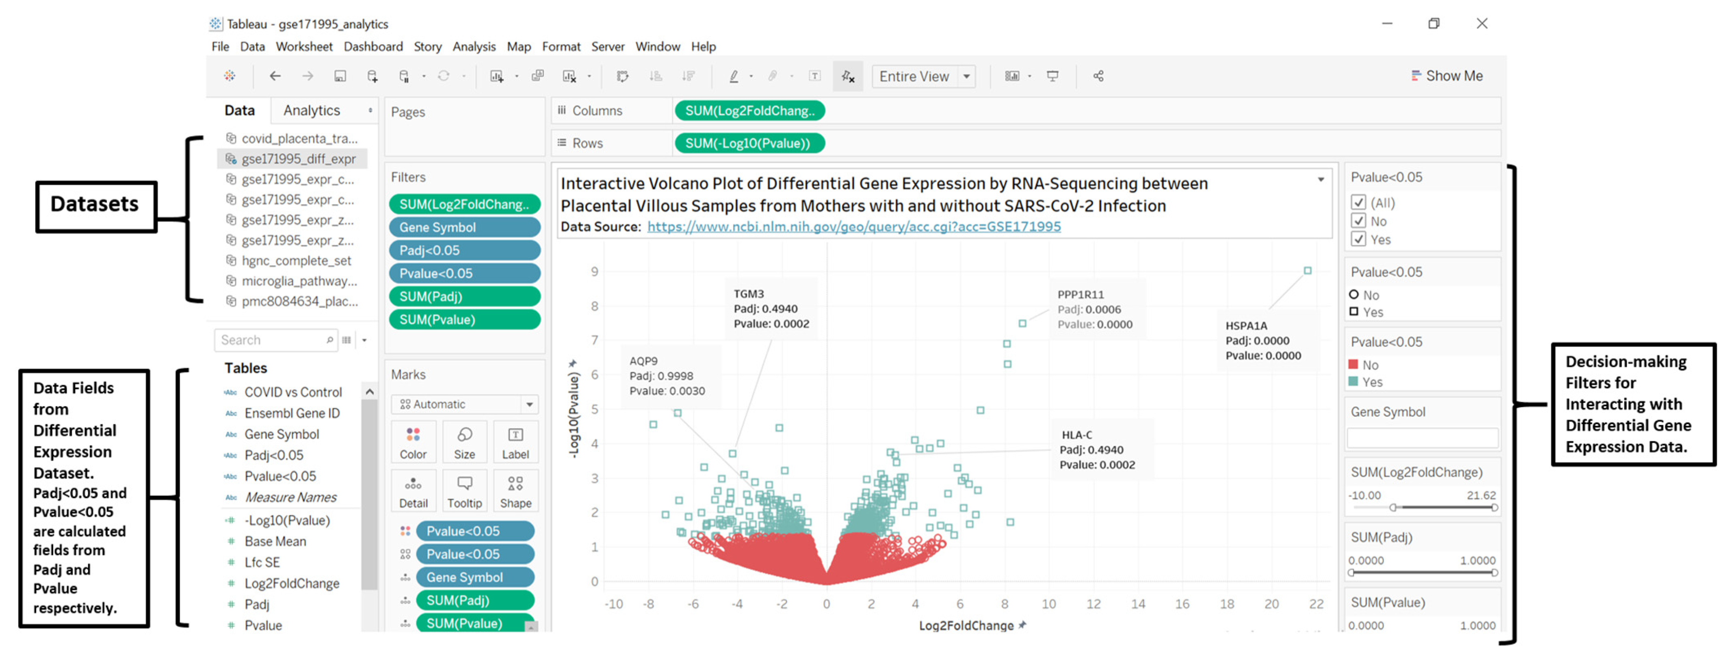Screen dimensions: 1730x663
Task: Expand the Automatic mark type dropdown
Action: [x=529, y=404]
